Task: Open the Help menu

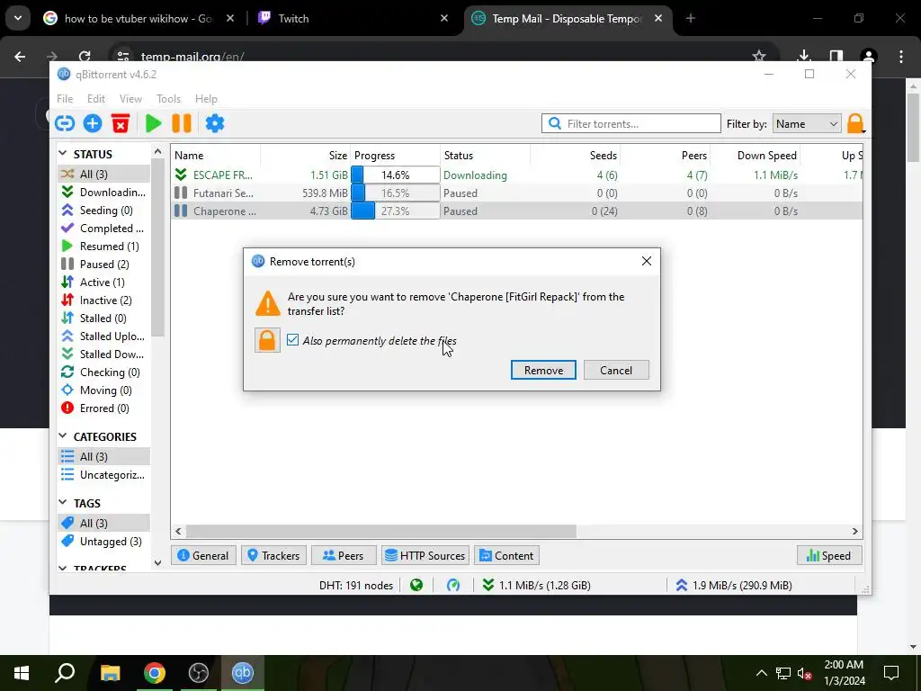Action: coord(206,99)
